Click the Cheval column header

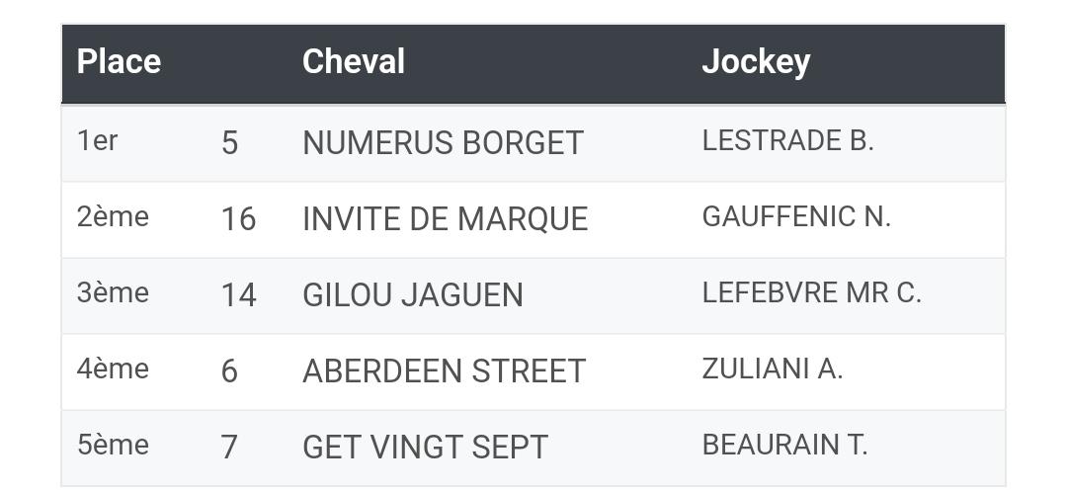[x=353, y=62]
